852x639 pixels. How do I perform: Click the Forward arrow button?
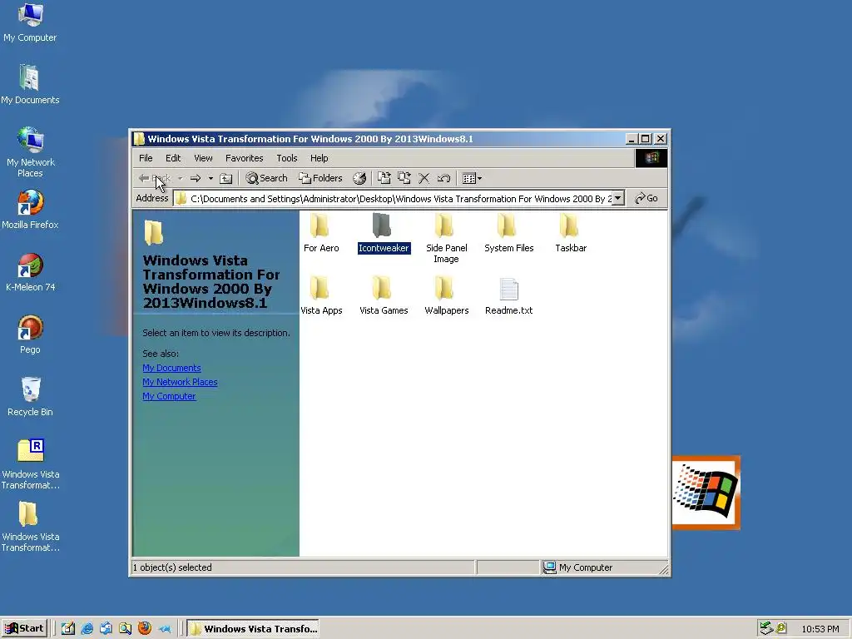pos(196,178)
